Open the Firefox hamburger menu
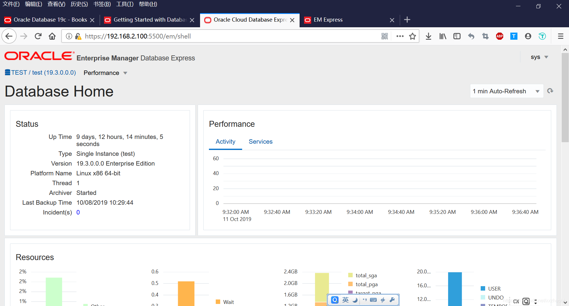The width and height of the screenshot is (569, 306). [561, 36]
